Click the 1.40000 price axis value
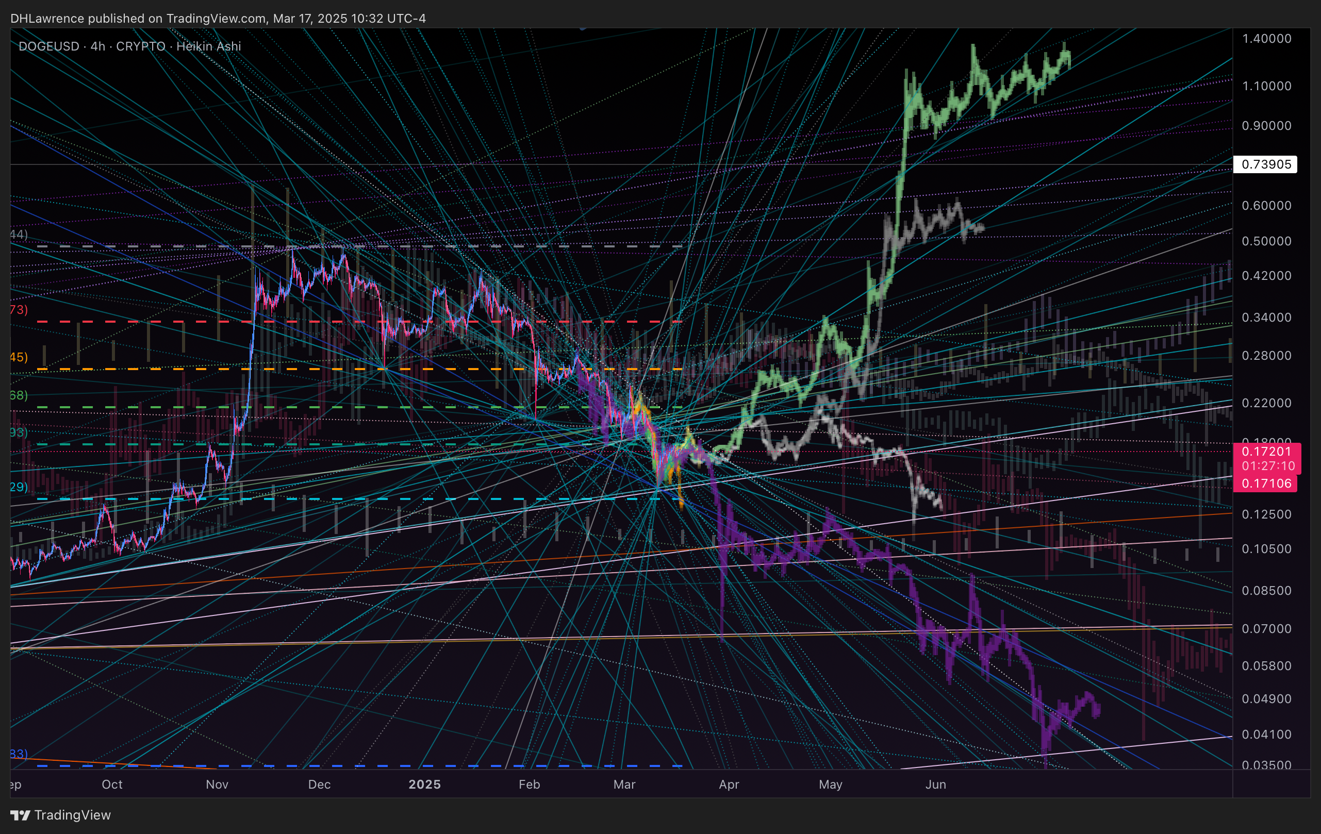 (1266, 38)
